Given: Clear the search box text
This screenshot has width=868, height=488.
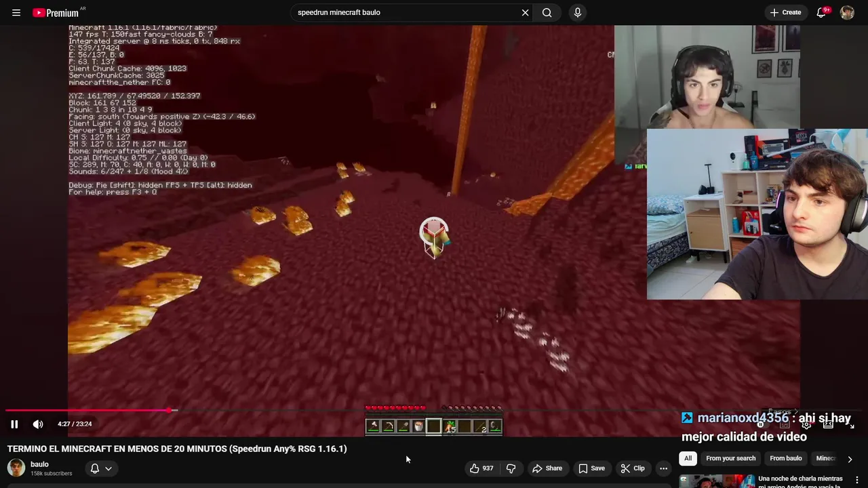Looking at the screenshot, I should tap(525, 12).
